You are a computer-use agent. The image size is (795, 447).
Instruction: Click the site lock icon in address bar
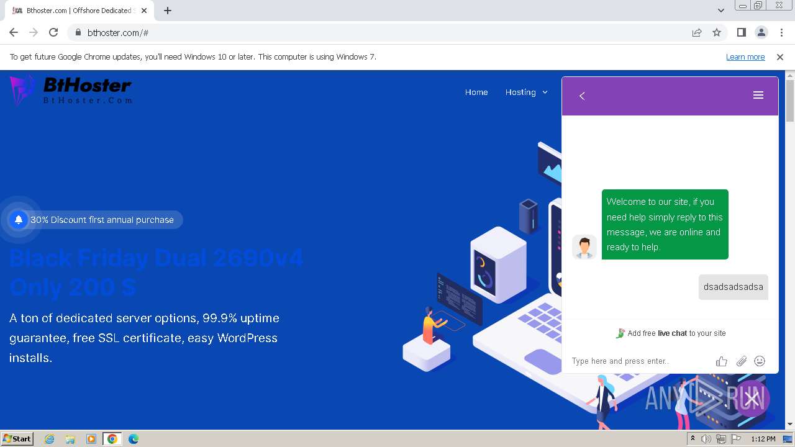pyautogui.click(x=78, y=32)
